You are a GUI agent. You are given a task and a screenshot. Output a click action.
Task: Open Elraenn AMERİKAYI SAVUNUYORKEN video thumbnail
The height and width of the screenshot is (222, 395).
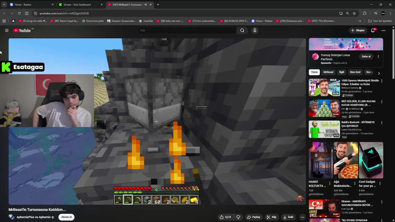[324, 208]
